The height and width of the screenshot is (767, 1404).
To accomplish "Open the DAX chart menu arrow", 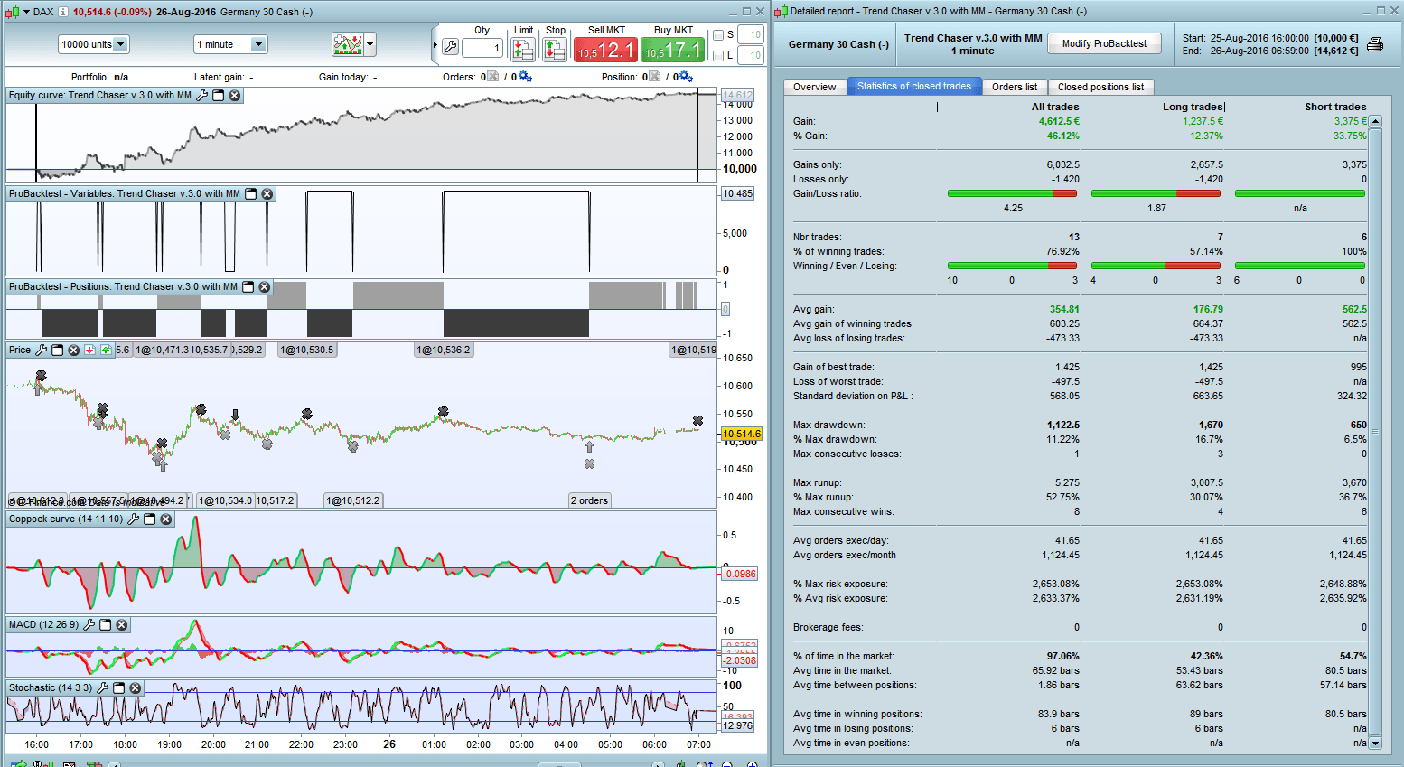I will coord(26,12).
